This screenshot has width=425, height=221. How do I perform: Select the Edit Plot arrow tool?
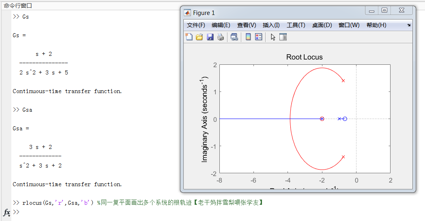click(x=273, y=37)
